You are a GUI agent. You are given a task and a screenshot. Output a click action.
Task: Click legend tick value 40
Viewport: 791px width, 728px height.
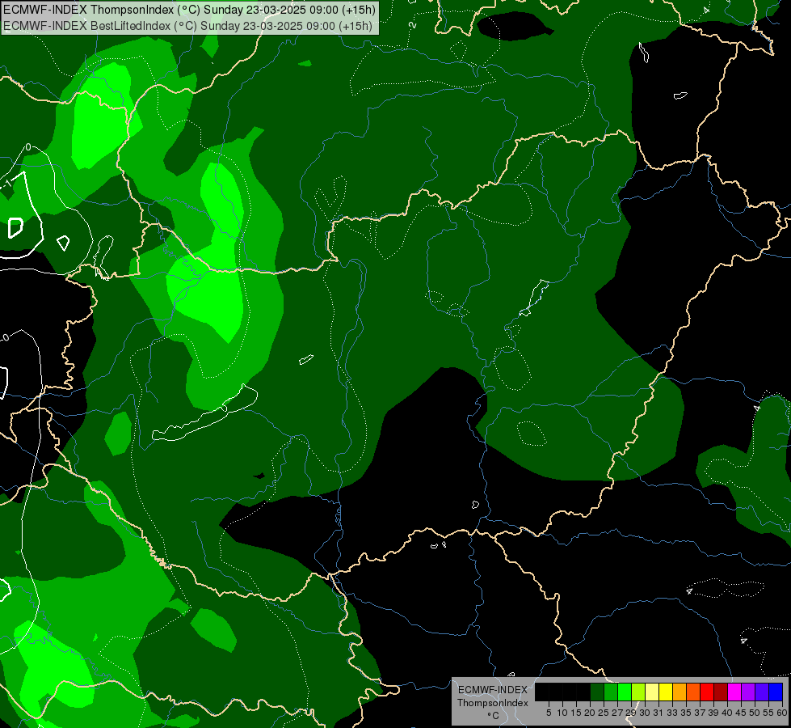click(727, 713)
